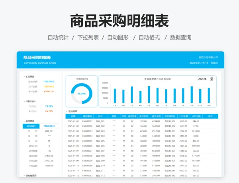Viewport: 239px width, 183px height.
Task: Click product name 品名_003
Action: click(x=100, y=131)
